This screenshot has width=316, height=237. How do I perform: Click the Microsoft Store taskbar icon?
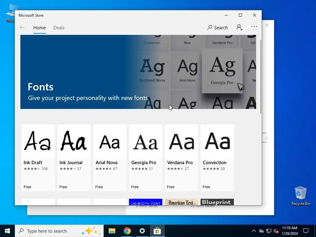157,231
